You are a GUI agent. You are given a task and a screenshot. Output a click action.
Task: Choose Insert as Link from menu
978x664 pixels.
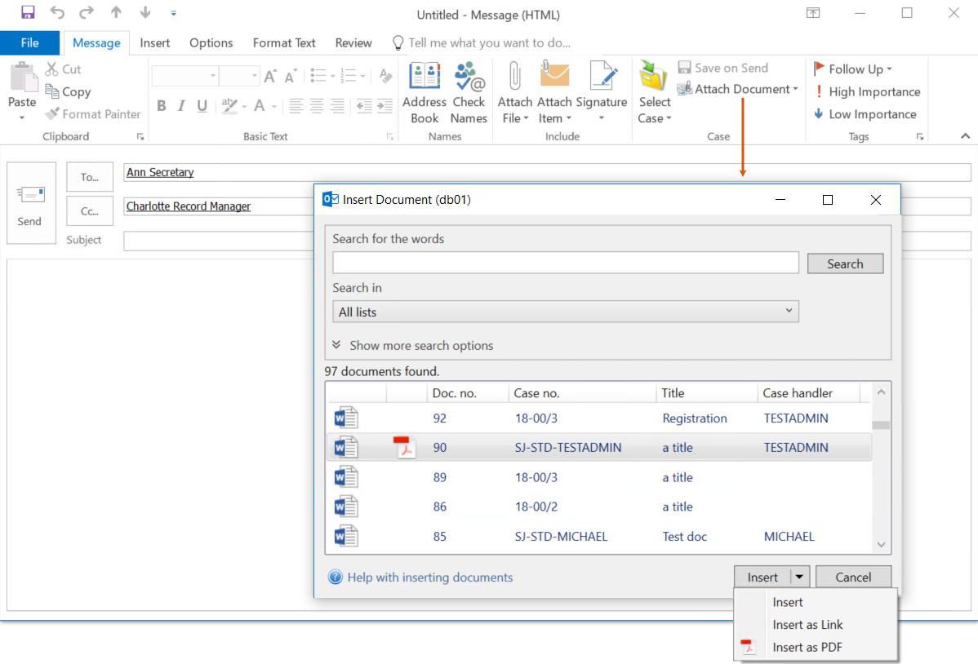(x=807, y=625)
